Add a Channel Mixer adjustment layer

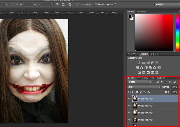click(x=155, y=67)
